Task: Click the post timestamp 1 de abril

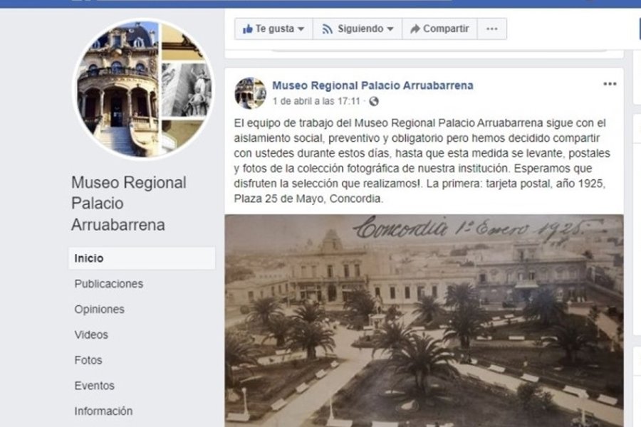Action: [x=316, y=101]
